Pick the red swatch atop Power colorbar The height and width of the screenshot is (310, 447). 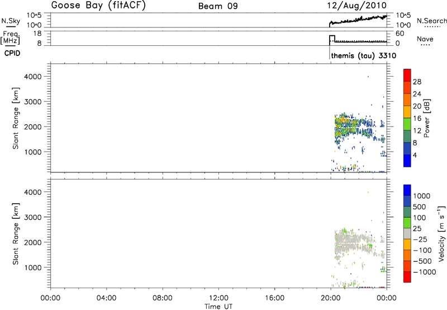pos(407,74)
